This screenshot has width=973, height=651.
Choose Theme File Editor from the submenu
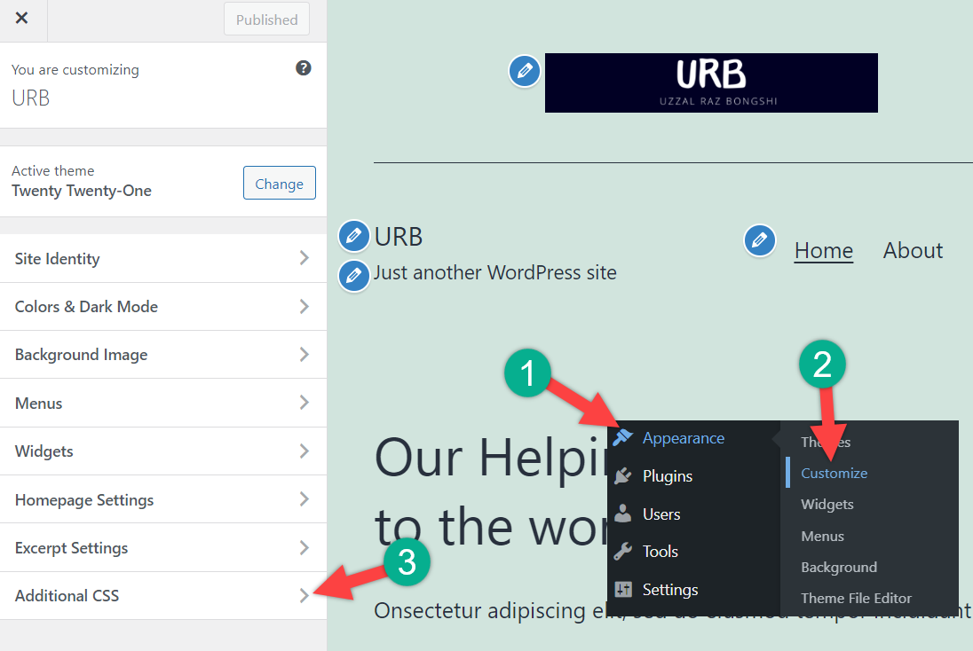click(x=856, y=599)
